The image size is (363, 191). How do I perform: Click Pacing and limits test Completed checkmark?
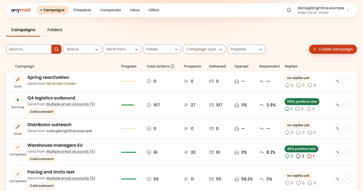[18, 174]
